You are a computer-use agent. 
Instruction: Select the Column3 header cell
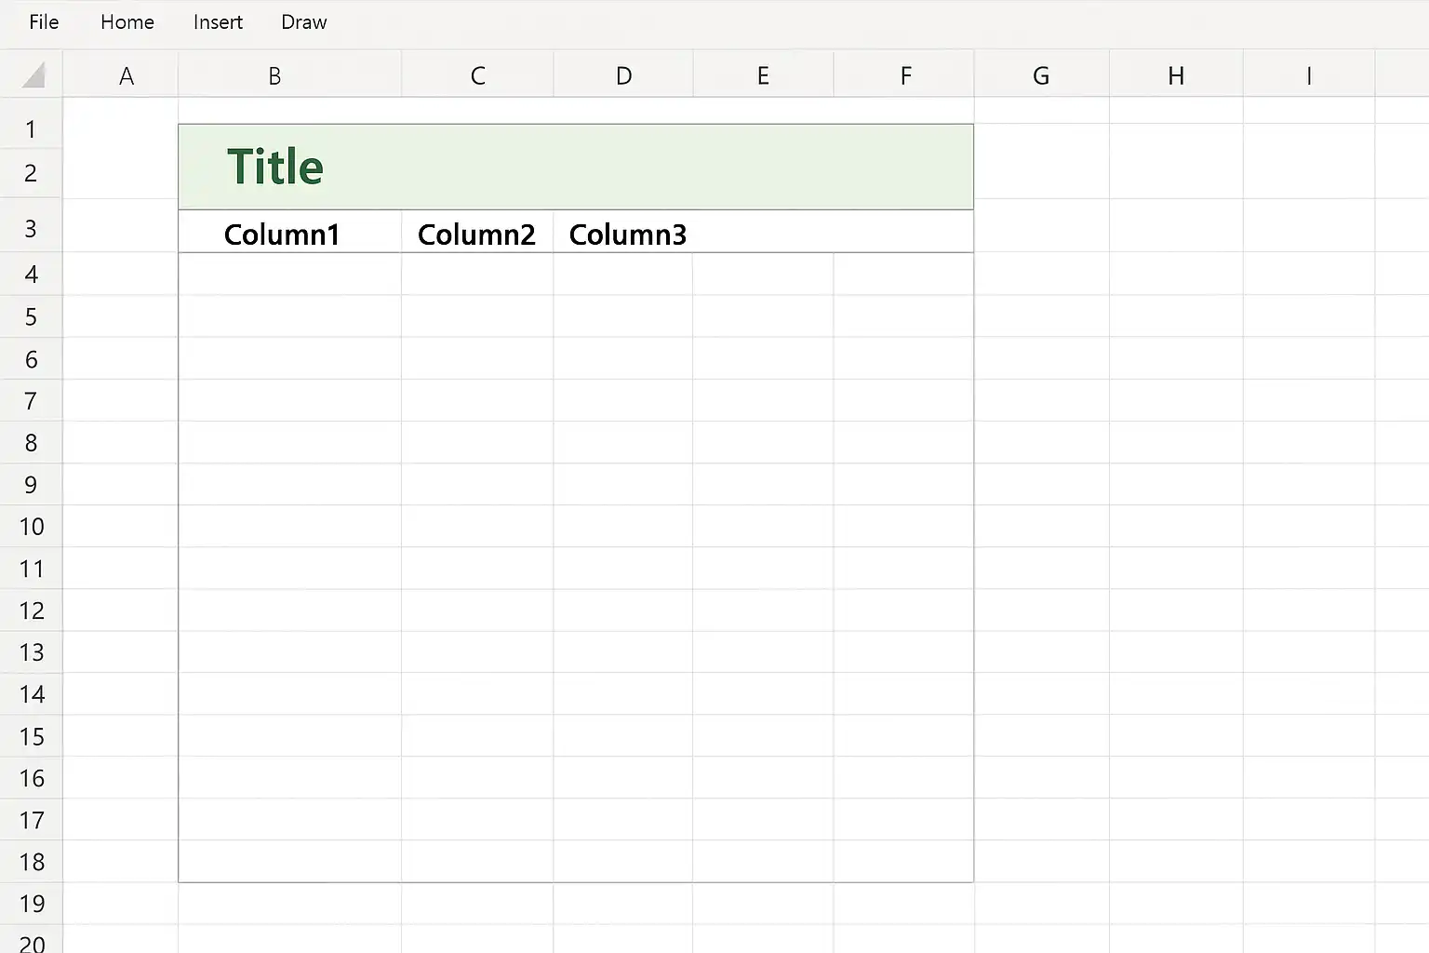tap(623, 232)
